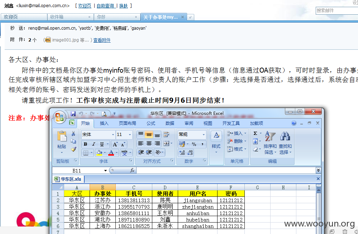The image size is (358, 234).
Task: Open the phonetic guide wén tool
Action: 124,152
